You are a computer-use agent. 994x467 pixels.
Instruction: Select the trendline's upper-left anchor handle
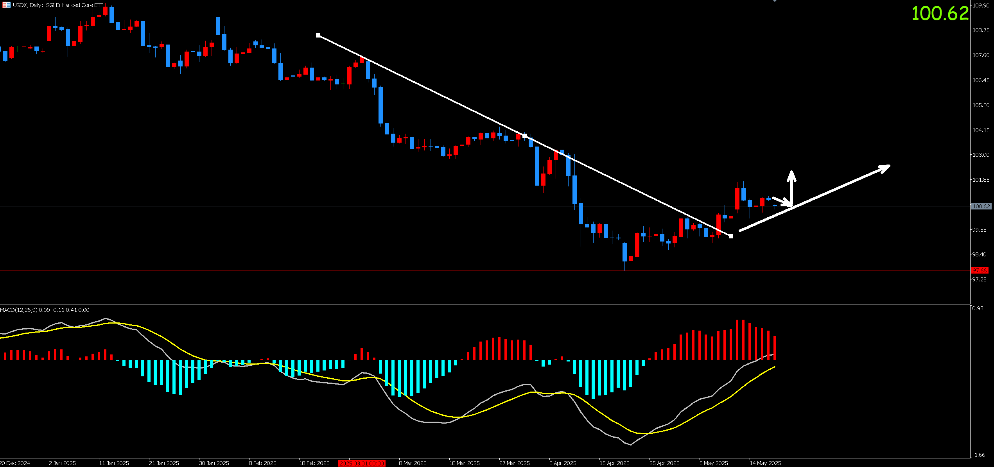tap(318, 35)
